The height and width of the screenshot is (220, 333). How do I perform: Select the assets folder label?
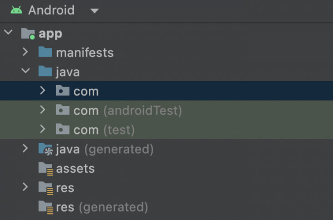[75, 169]
